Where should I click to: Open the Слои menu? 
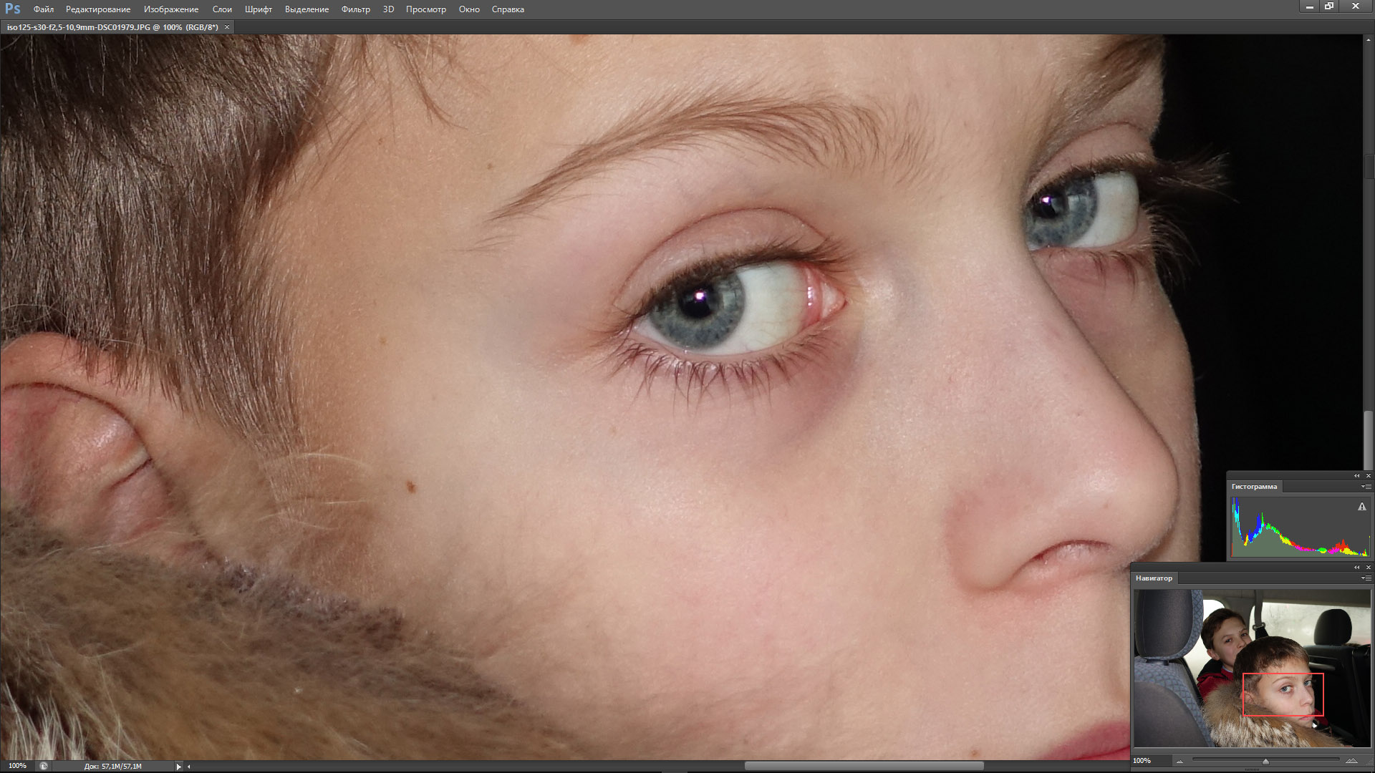222,9
